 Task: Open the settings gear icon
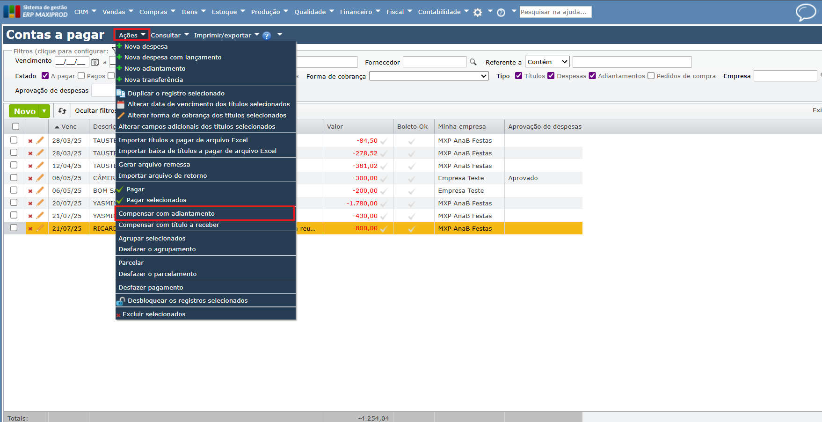478,13
